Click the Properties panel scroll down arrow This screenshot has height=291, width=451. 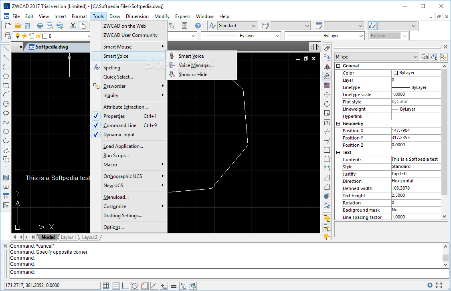[444, 216]
